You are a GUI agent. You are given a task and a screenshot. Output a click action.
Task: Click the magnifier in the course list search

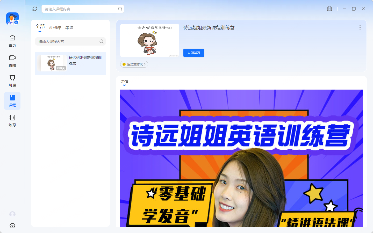coord(102,41)
